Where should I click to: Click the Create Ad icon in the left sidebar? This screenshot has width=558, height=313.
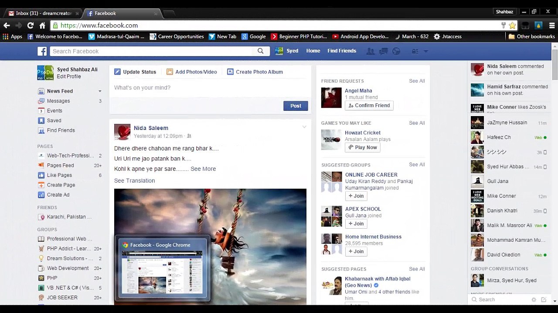pos(41,195)
